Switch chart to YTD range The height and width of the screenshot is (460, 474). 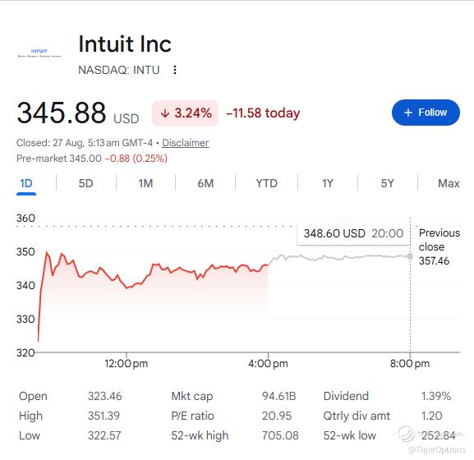(267, 183)
